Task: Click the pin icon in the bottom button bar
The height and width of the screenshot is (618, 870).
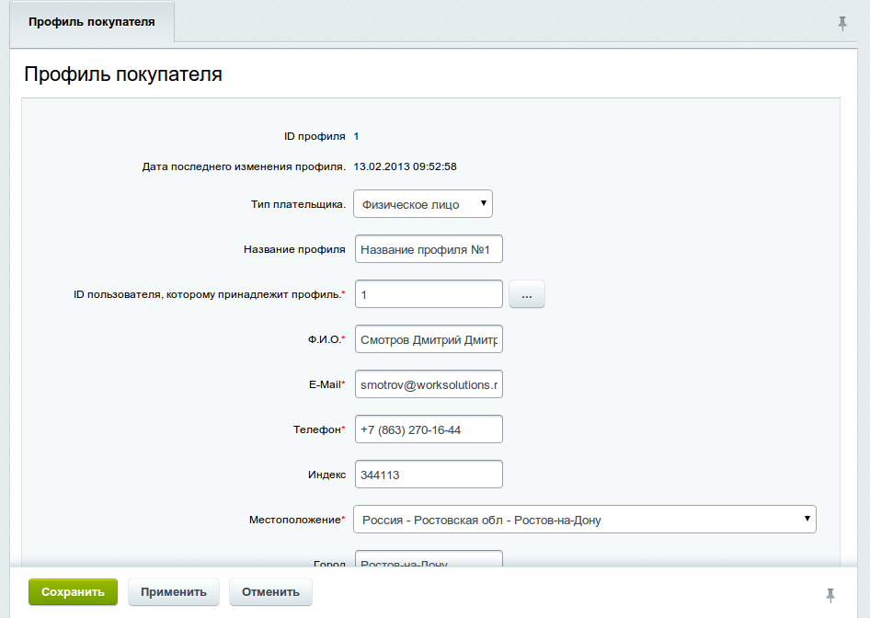Action: click(830, 594)
